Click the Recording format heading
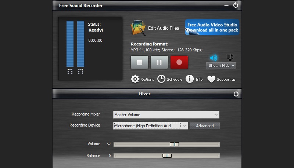This screenshot has height=168, width=294. 150,44
